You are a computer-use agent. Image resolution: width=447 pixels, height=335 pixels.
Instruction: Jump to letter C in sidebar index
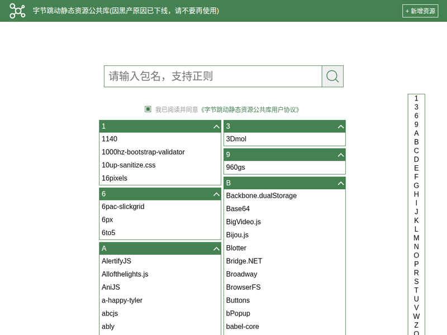click(x=416, y=151)
